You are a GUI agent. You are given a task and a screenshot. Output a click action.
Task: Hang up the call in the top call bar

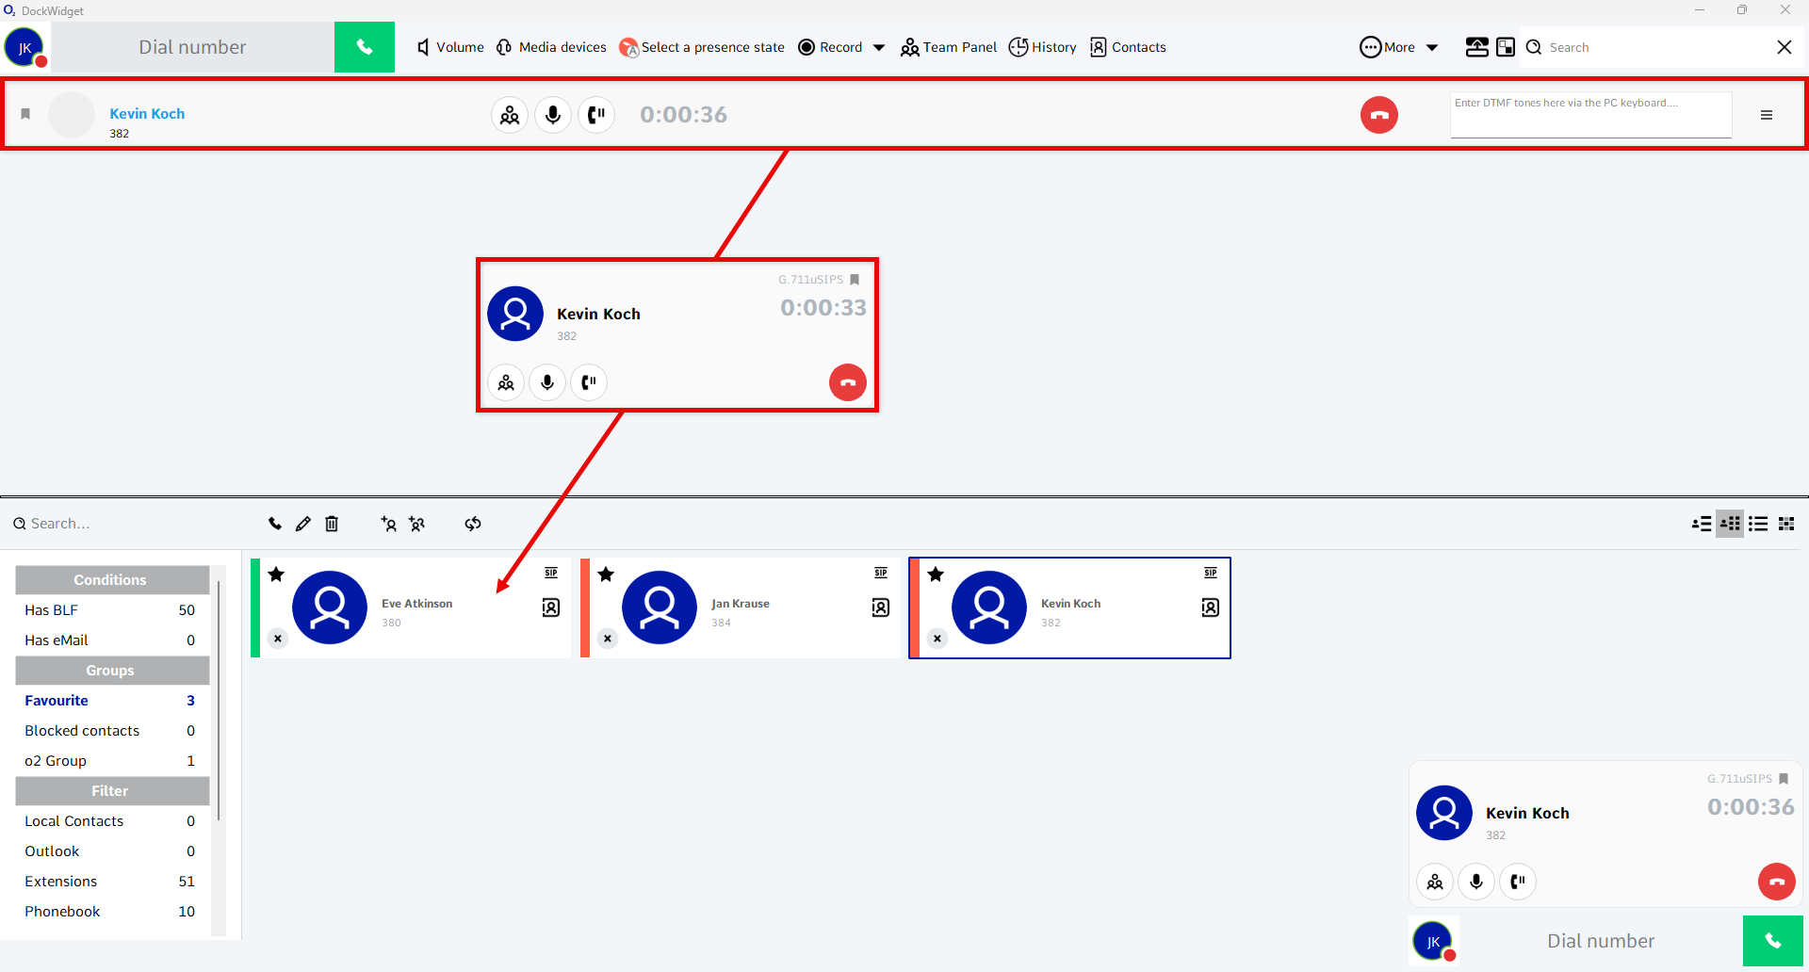coord(1378,115)
